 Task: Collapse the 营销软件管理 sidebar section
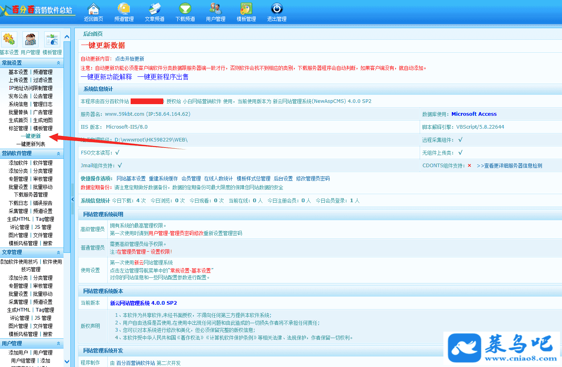point(58,154)
